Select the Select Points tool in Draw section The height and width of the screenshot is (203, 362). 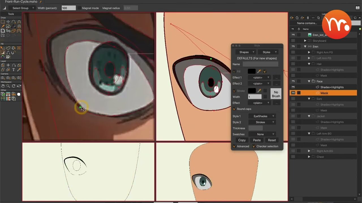(3, 21)
